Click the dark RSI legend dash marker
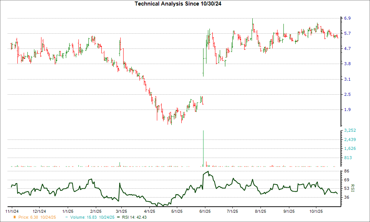This screenshot has width=370, height=222. point(119,218)
